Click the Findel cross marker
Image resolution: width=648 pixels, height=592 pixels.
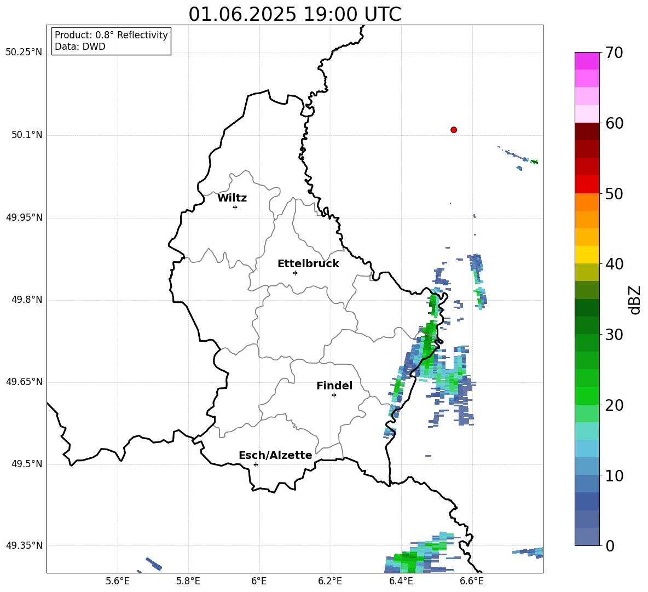[334, 395]
